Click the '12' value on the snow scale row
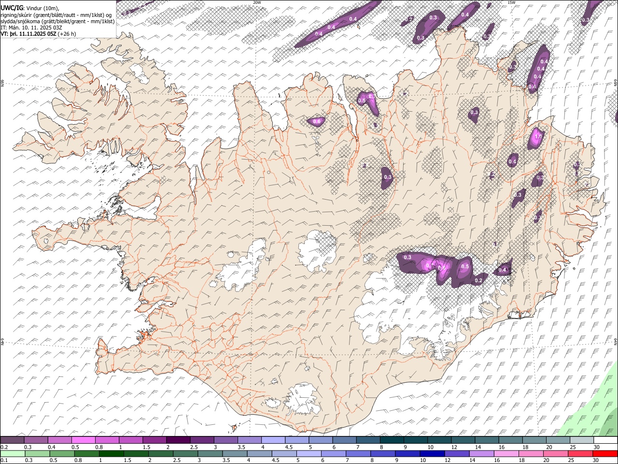This screenshot has height=464, width=618. point(454,447)
